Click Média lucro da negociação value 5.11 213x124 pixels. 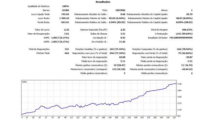click(x=123, y=61)
